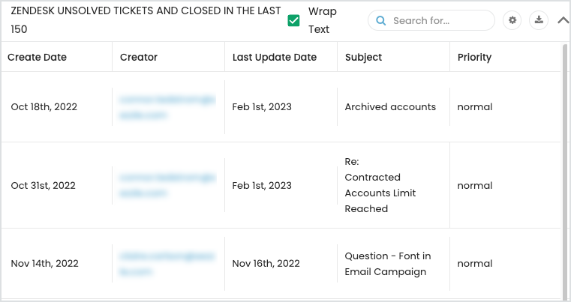This screenshot has width=571, height=302.
Task: Click Re: Contracted Accounts Limit Reached subject
Action: click(380, 185)
